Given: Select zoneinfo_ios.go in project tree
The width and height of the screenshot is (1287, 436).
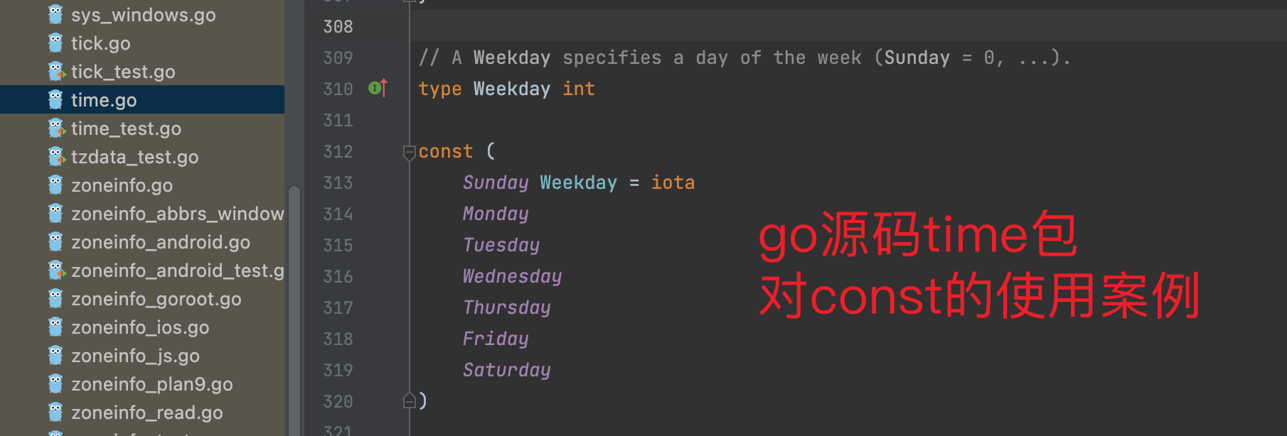Looking at the screenshot, I should tap(140, 327).
